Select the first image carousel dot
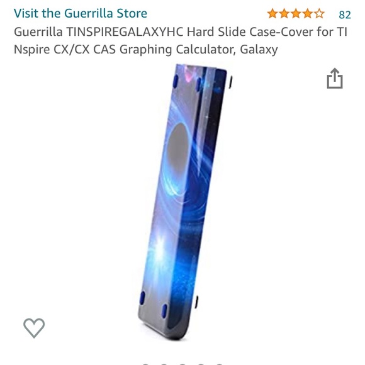This screenshot has width=365, height=365. tap(145, 364)
